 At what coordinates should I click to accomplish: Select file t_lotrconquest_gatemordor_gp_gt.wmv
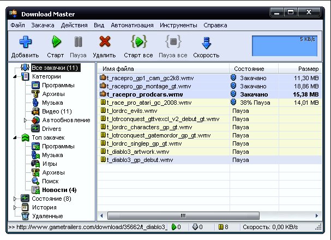pos(159,135)
